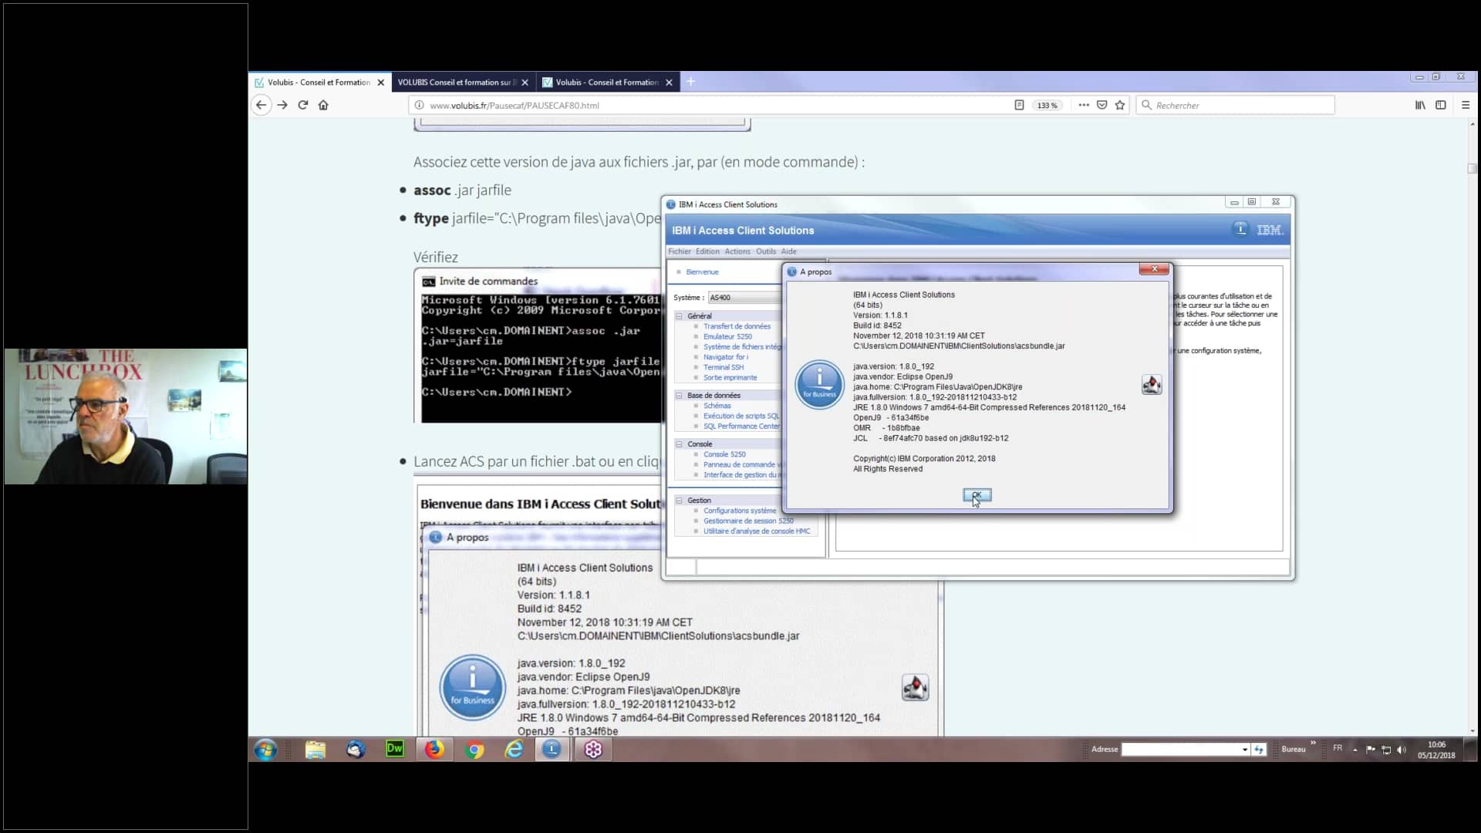Collapse the Console section in ACS
Screen dimensions: 1481x833
point(680,444)
